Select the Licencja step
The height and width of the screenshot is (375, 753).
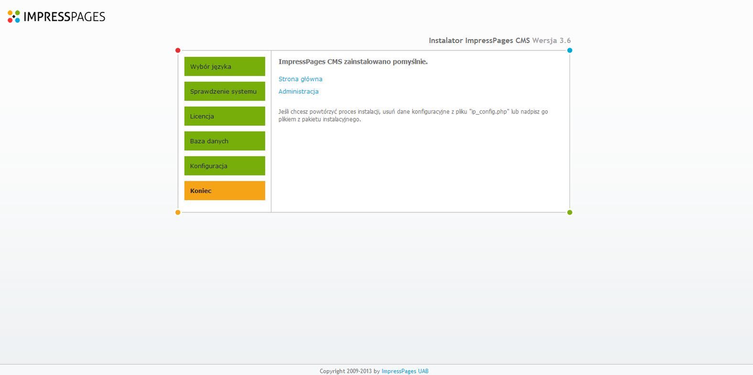coord(225,116)
